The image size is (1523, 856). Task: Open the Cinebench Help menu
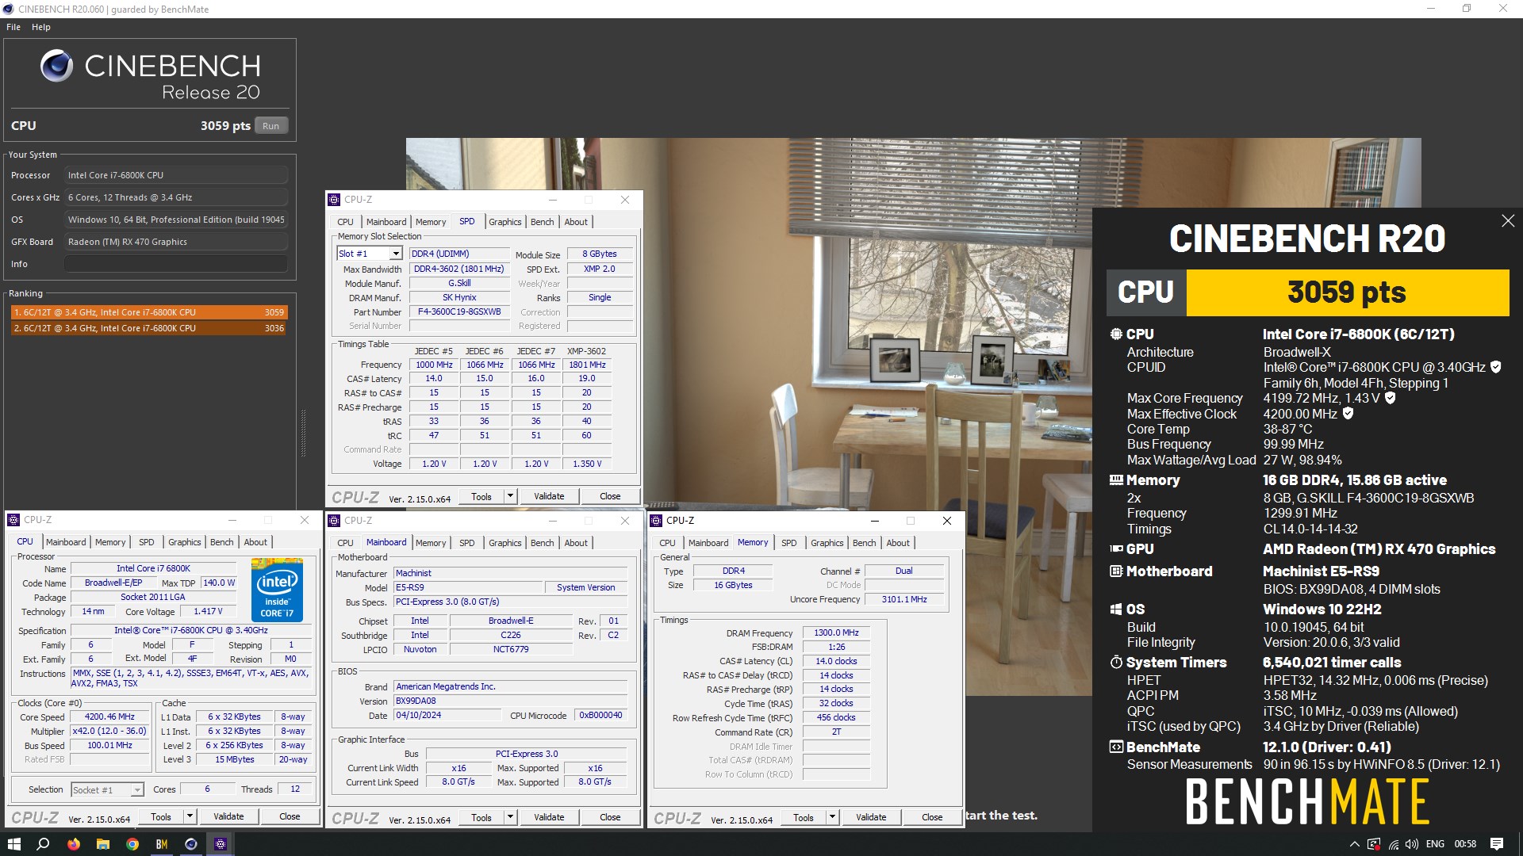click(x=41, y=27)
